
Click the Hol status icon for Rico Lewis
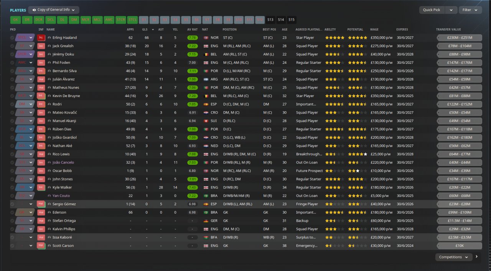41,154
